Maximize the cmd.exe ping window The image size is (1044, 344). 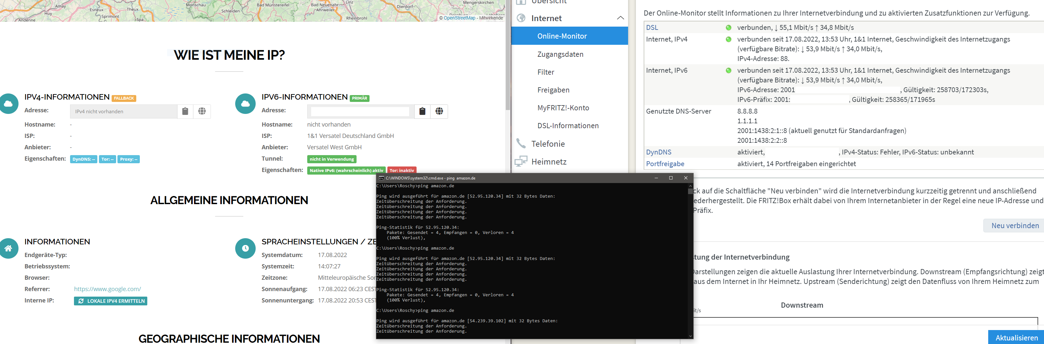pos(671,178)
